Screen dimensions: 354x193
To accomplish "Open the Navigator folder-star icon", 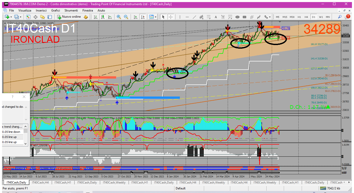I will (x=43, y=17).
